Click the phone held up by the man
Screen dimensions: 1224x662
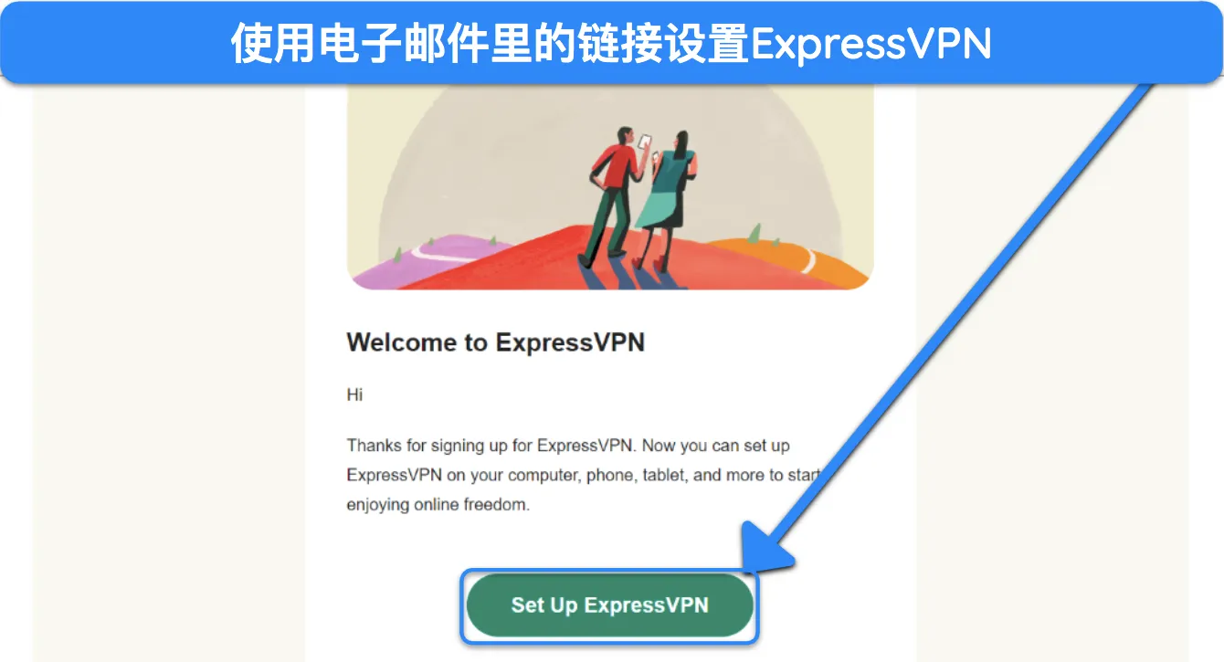click(x=644, y=143)
